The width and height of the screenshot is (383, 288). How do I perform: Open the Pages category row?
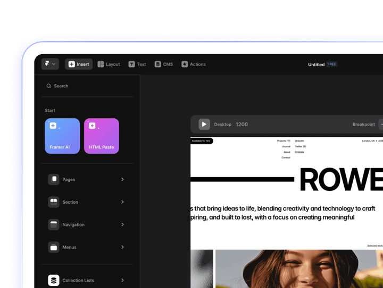pos(87,179)
